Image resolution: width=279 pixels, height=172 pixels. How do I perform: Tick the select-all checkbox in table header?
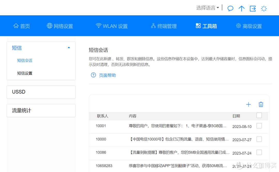tap(259, 116)
